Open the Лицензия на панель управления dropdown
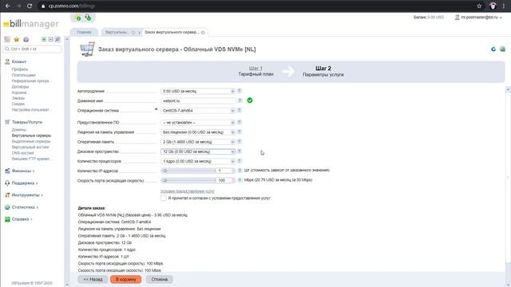 [x=197, y=132]
